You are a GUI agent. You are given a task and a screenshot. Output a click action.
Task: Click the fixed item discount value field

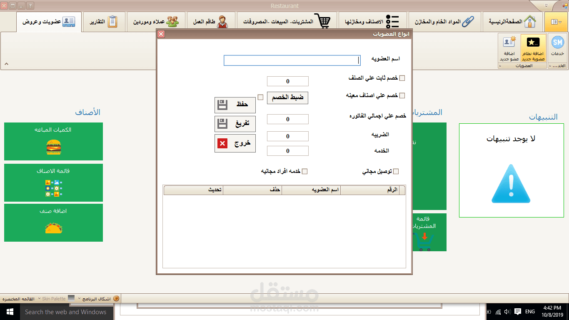pyautogui.click(x=288, y=81)
